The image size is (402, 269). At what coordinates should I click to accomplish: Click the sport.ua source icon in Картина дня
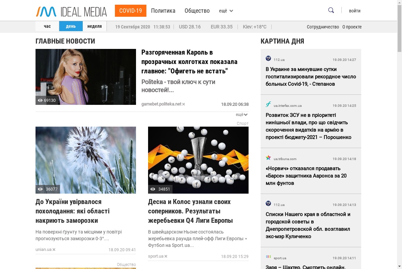(x=268, y=257)
